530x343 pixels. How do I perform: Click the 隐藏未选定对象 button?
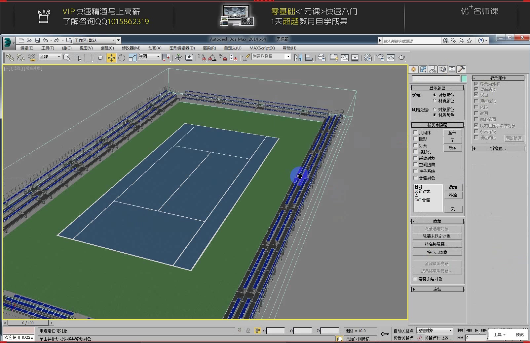[437, 236]
